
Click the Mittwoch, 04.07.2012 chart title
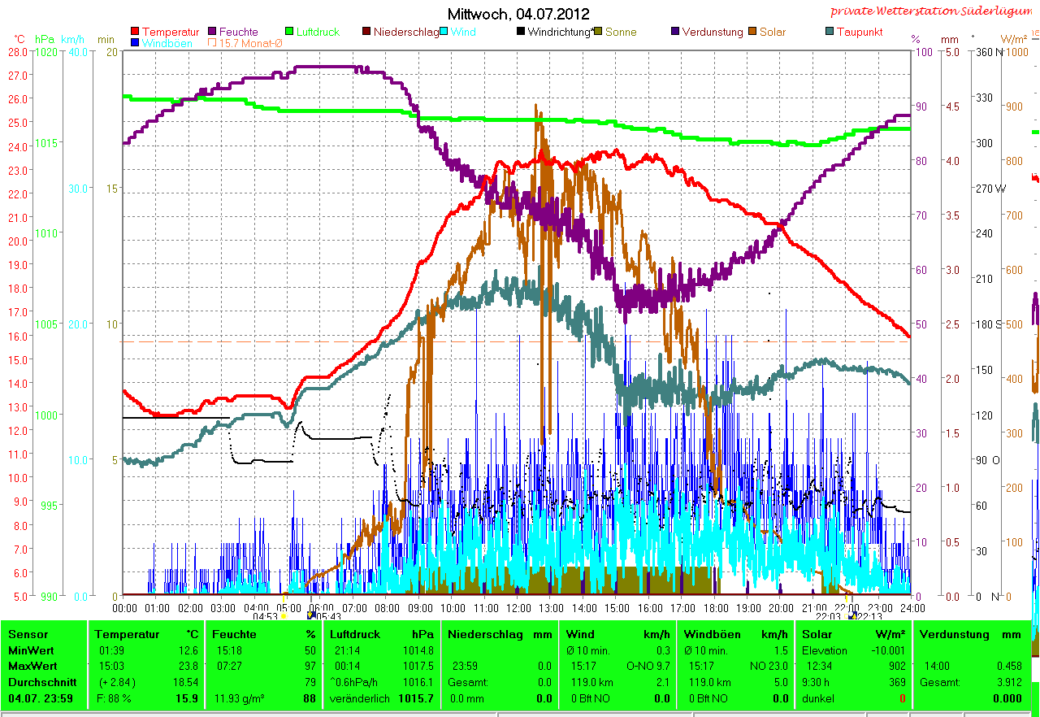point(519,14)
